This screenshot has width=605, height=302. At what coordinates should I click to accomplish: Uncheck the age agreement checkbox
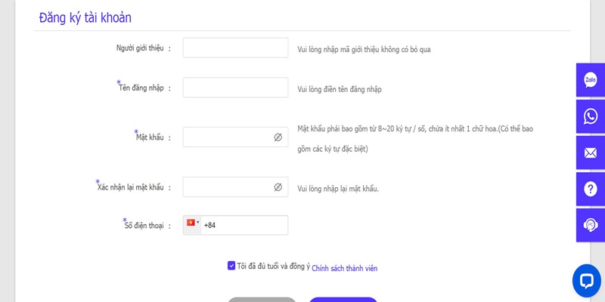[x=231, y=266]
